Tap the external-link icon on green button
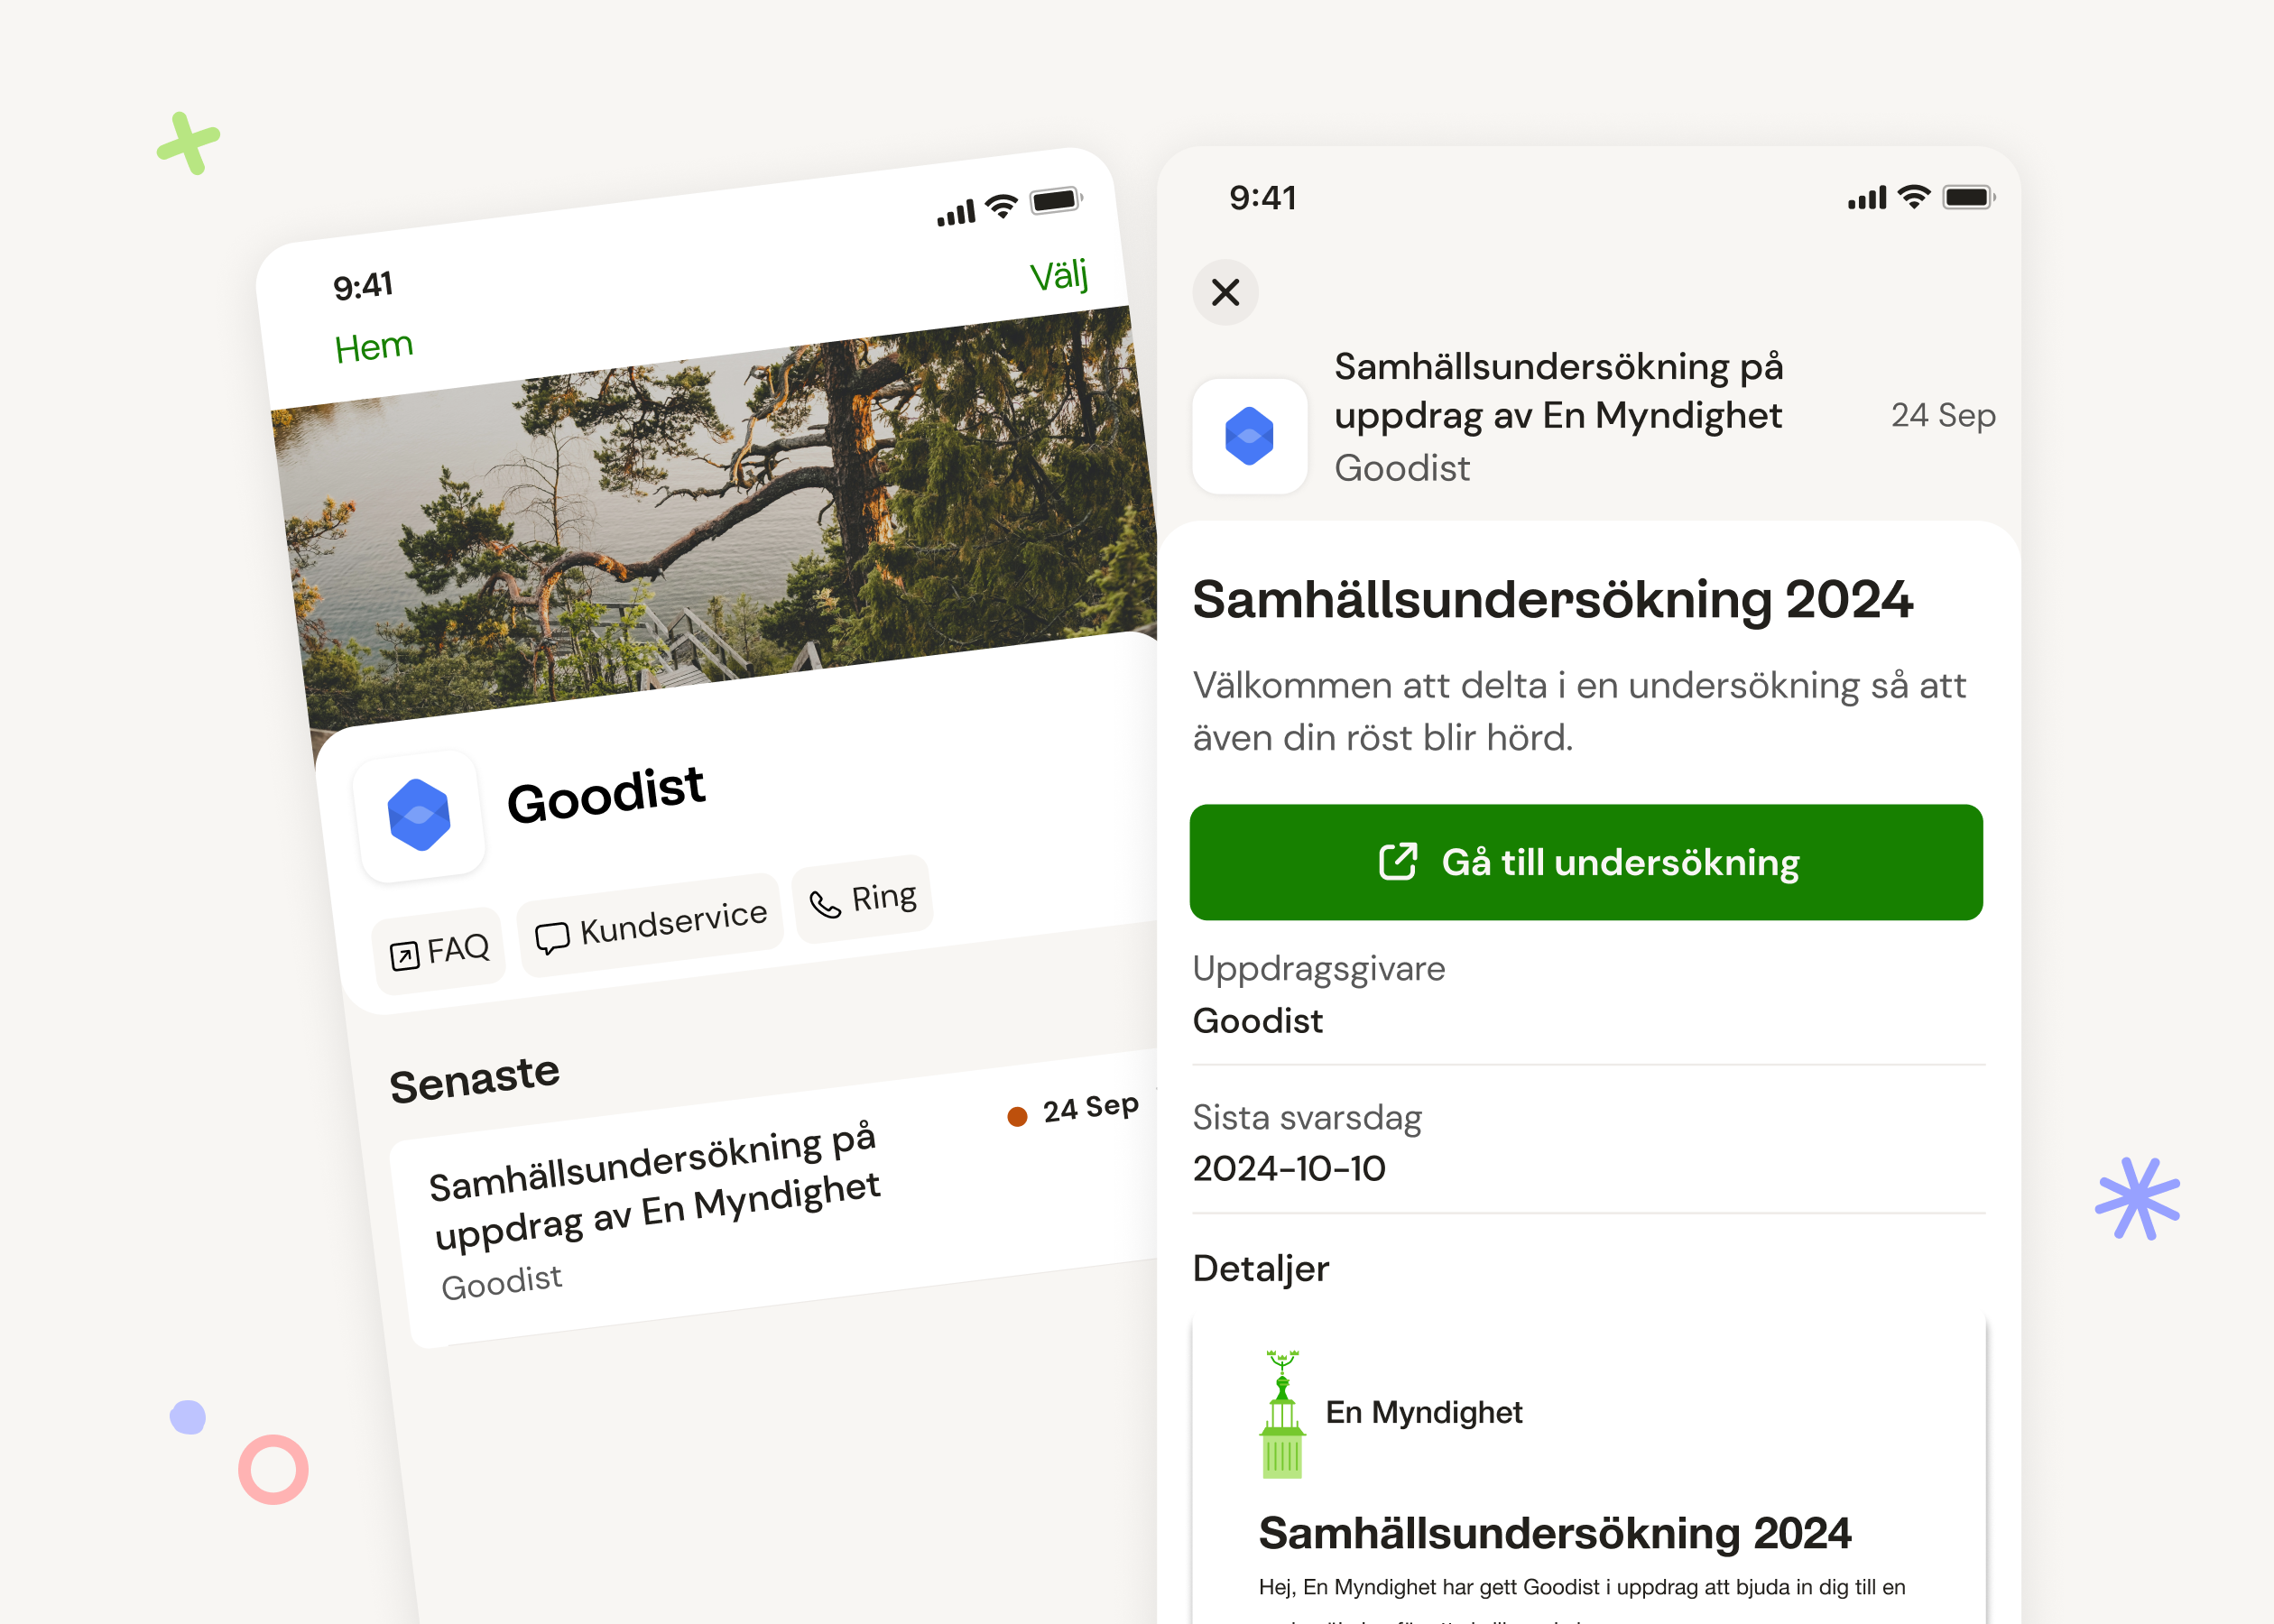The height and width of the screenshot is (1624, 2274). pos(1398,862)
